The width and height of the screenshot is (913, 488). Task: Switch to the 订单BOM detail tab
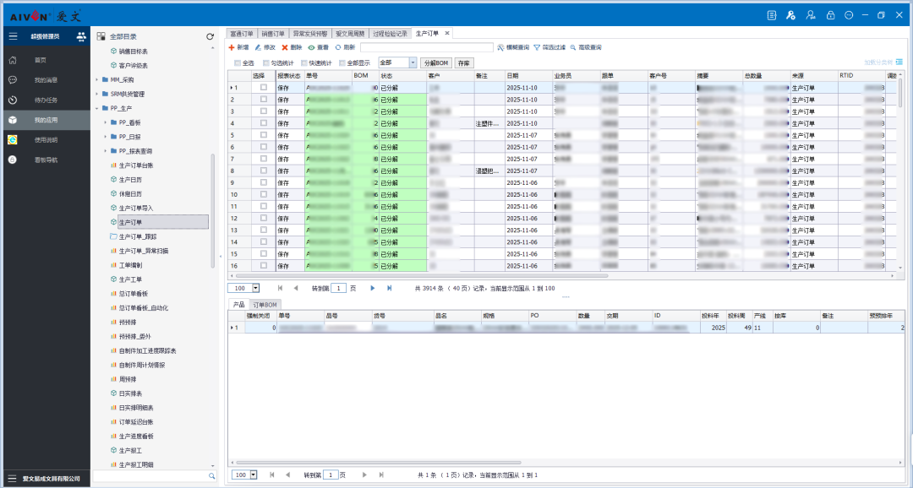pyautogui.click(x=265, y=305)
